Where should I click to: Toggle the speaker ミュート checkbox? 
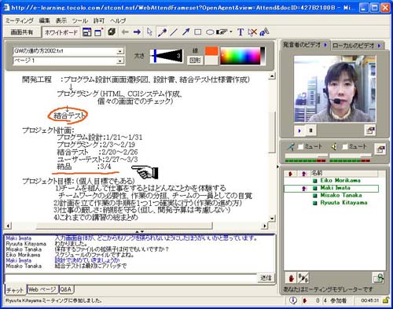tap(345, 146)
